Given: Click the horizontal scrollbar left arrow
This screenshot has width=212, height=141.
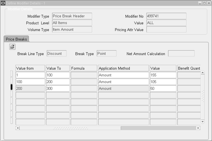Looking at the screenshot, I should [18, 128].
